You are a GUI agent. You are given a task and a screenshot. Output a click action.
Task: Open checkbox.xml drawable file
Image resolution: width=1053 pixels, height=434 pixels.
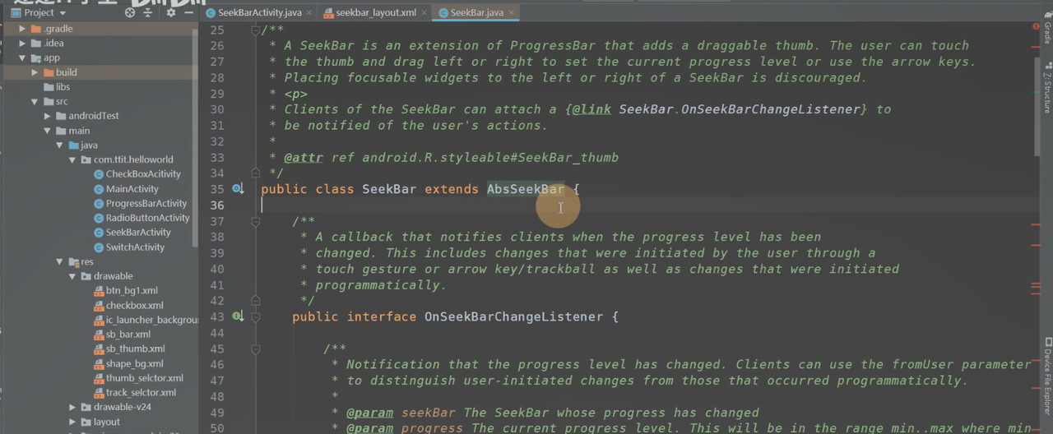tap(134, 306)
